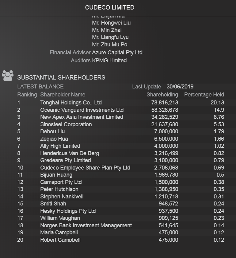Image resolution: width=236 pixels, height=258 pixels.
Task: Click shareholder Stephen Nankivell
Action: pos(62,197)
